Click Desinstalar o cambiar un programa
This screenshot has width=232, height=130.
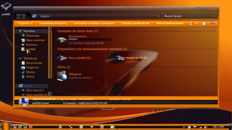[94, 23]
